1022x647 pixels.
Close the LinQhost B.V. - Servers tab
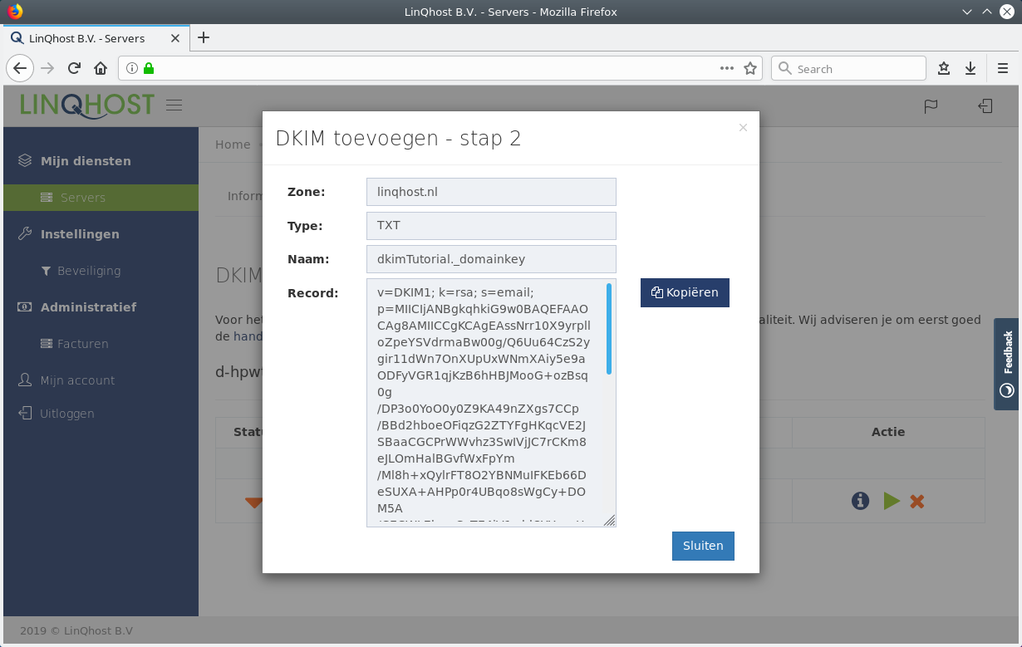[175, 38]
